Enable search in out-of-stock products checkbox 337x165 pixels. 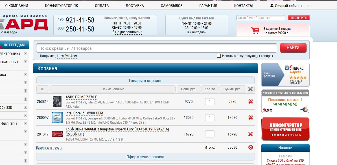point(219,56)
